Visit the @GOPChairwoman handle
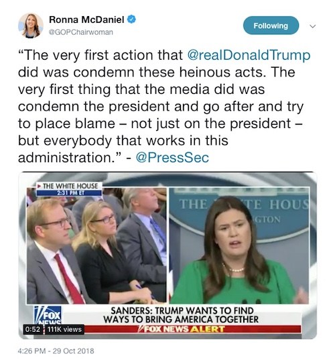Screen dimensions: 335x360 coord(81,32)
